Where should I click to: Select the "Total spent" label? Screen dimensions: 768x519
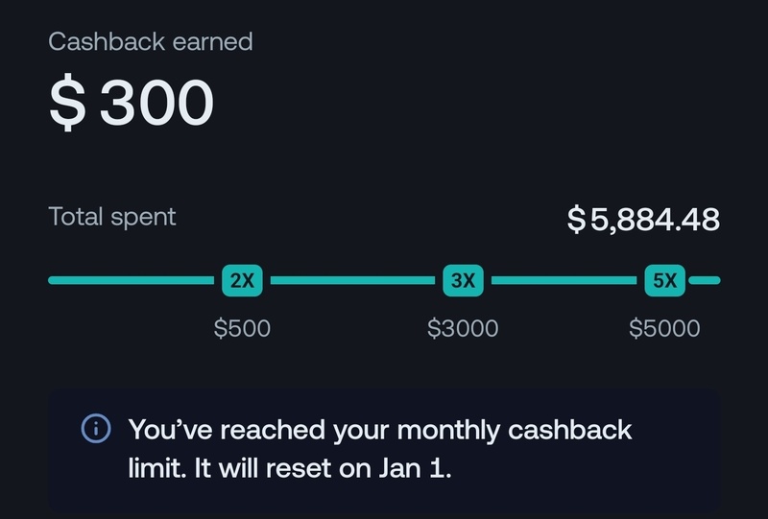(x=112, y=217)
